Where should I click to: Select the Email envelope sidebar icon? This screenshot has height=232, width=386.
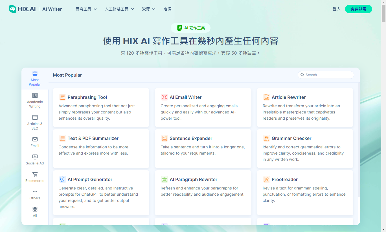click(35, 139)
